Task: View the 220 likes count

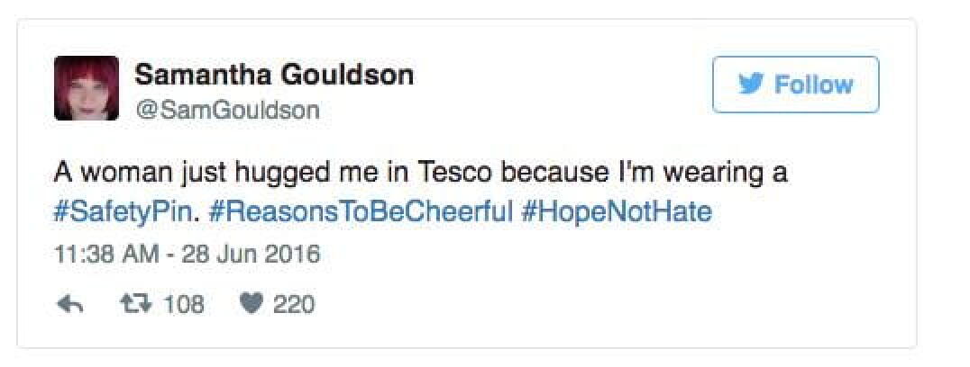Action: (x=294, y=305)
